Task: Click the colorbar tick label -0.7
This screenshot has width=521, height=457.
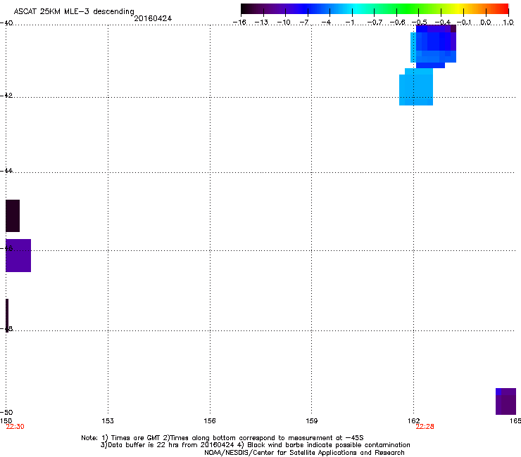Action: 375,22
